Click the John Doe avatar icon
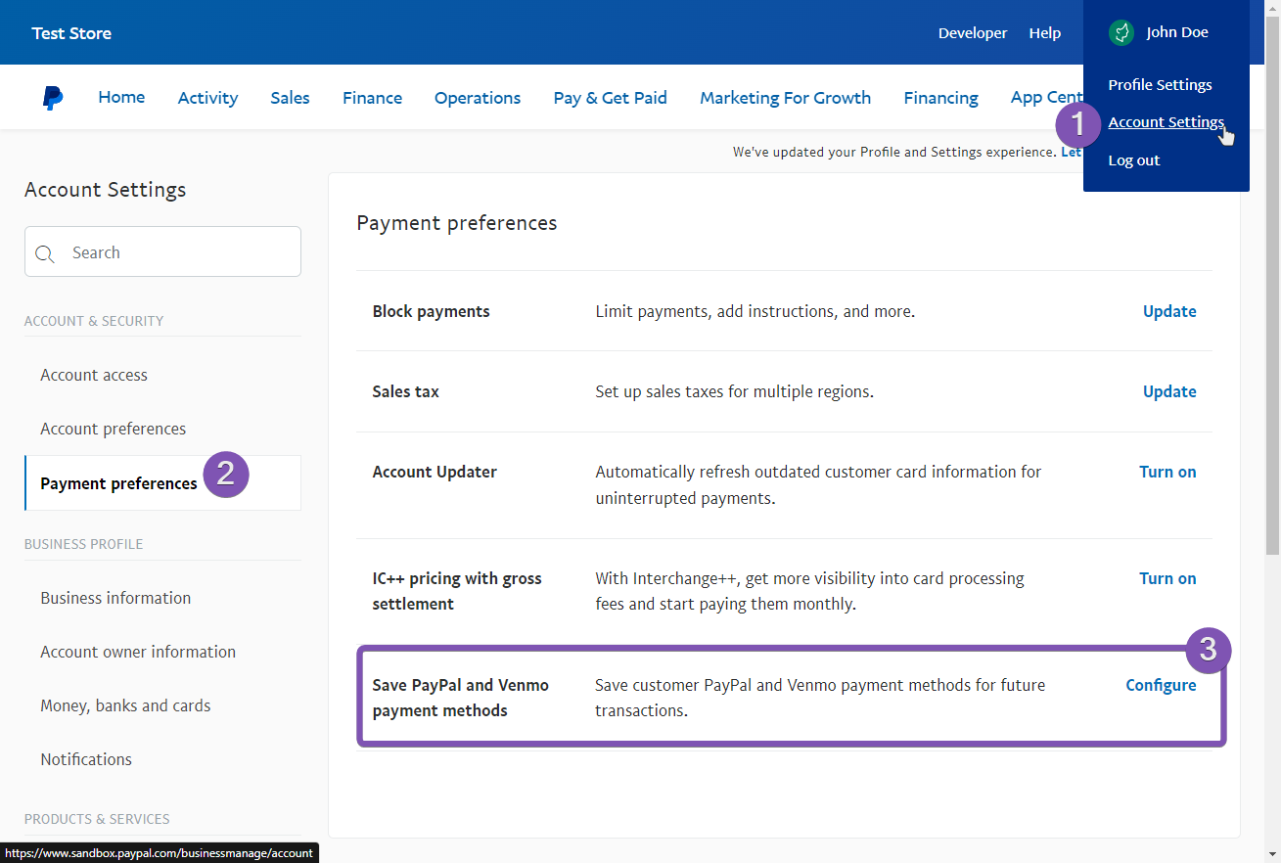This screenshot has width=1281, height=863. coord(1121,32)
